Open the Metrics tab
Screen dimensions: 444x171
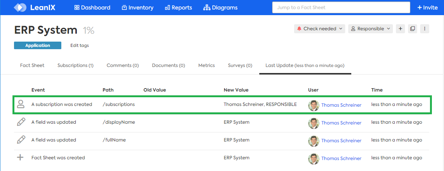click(206, 65)
